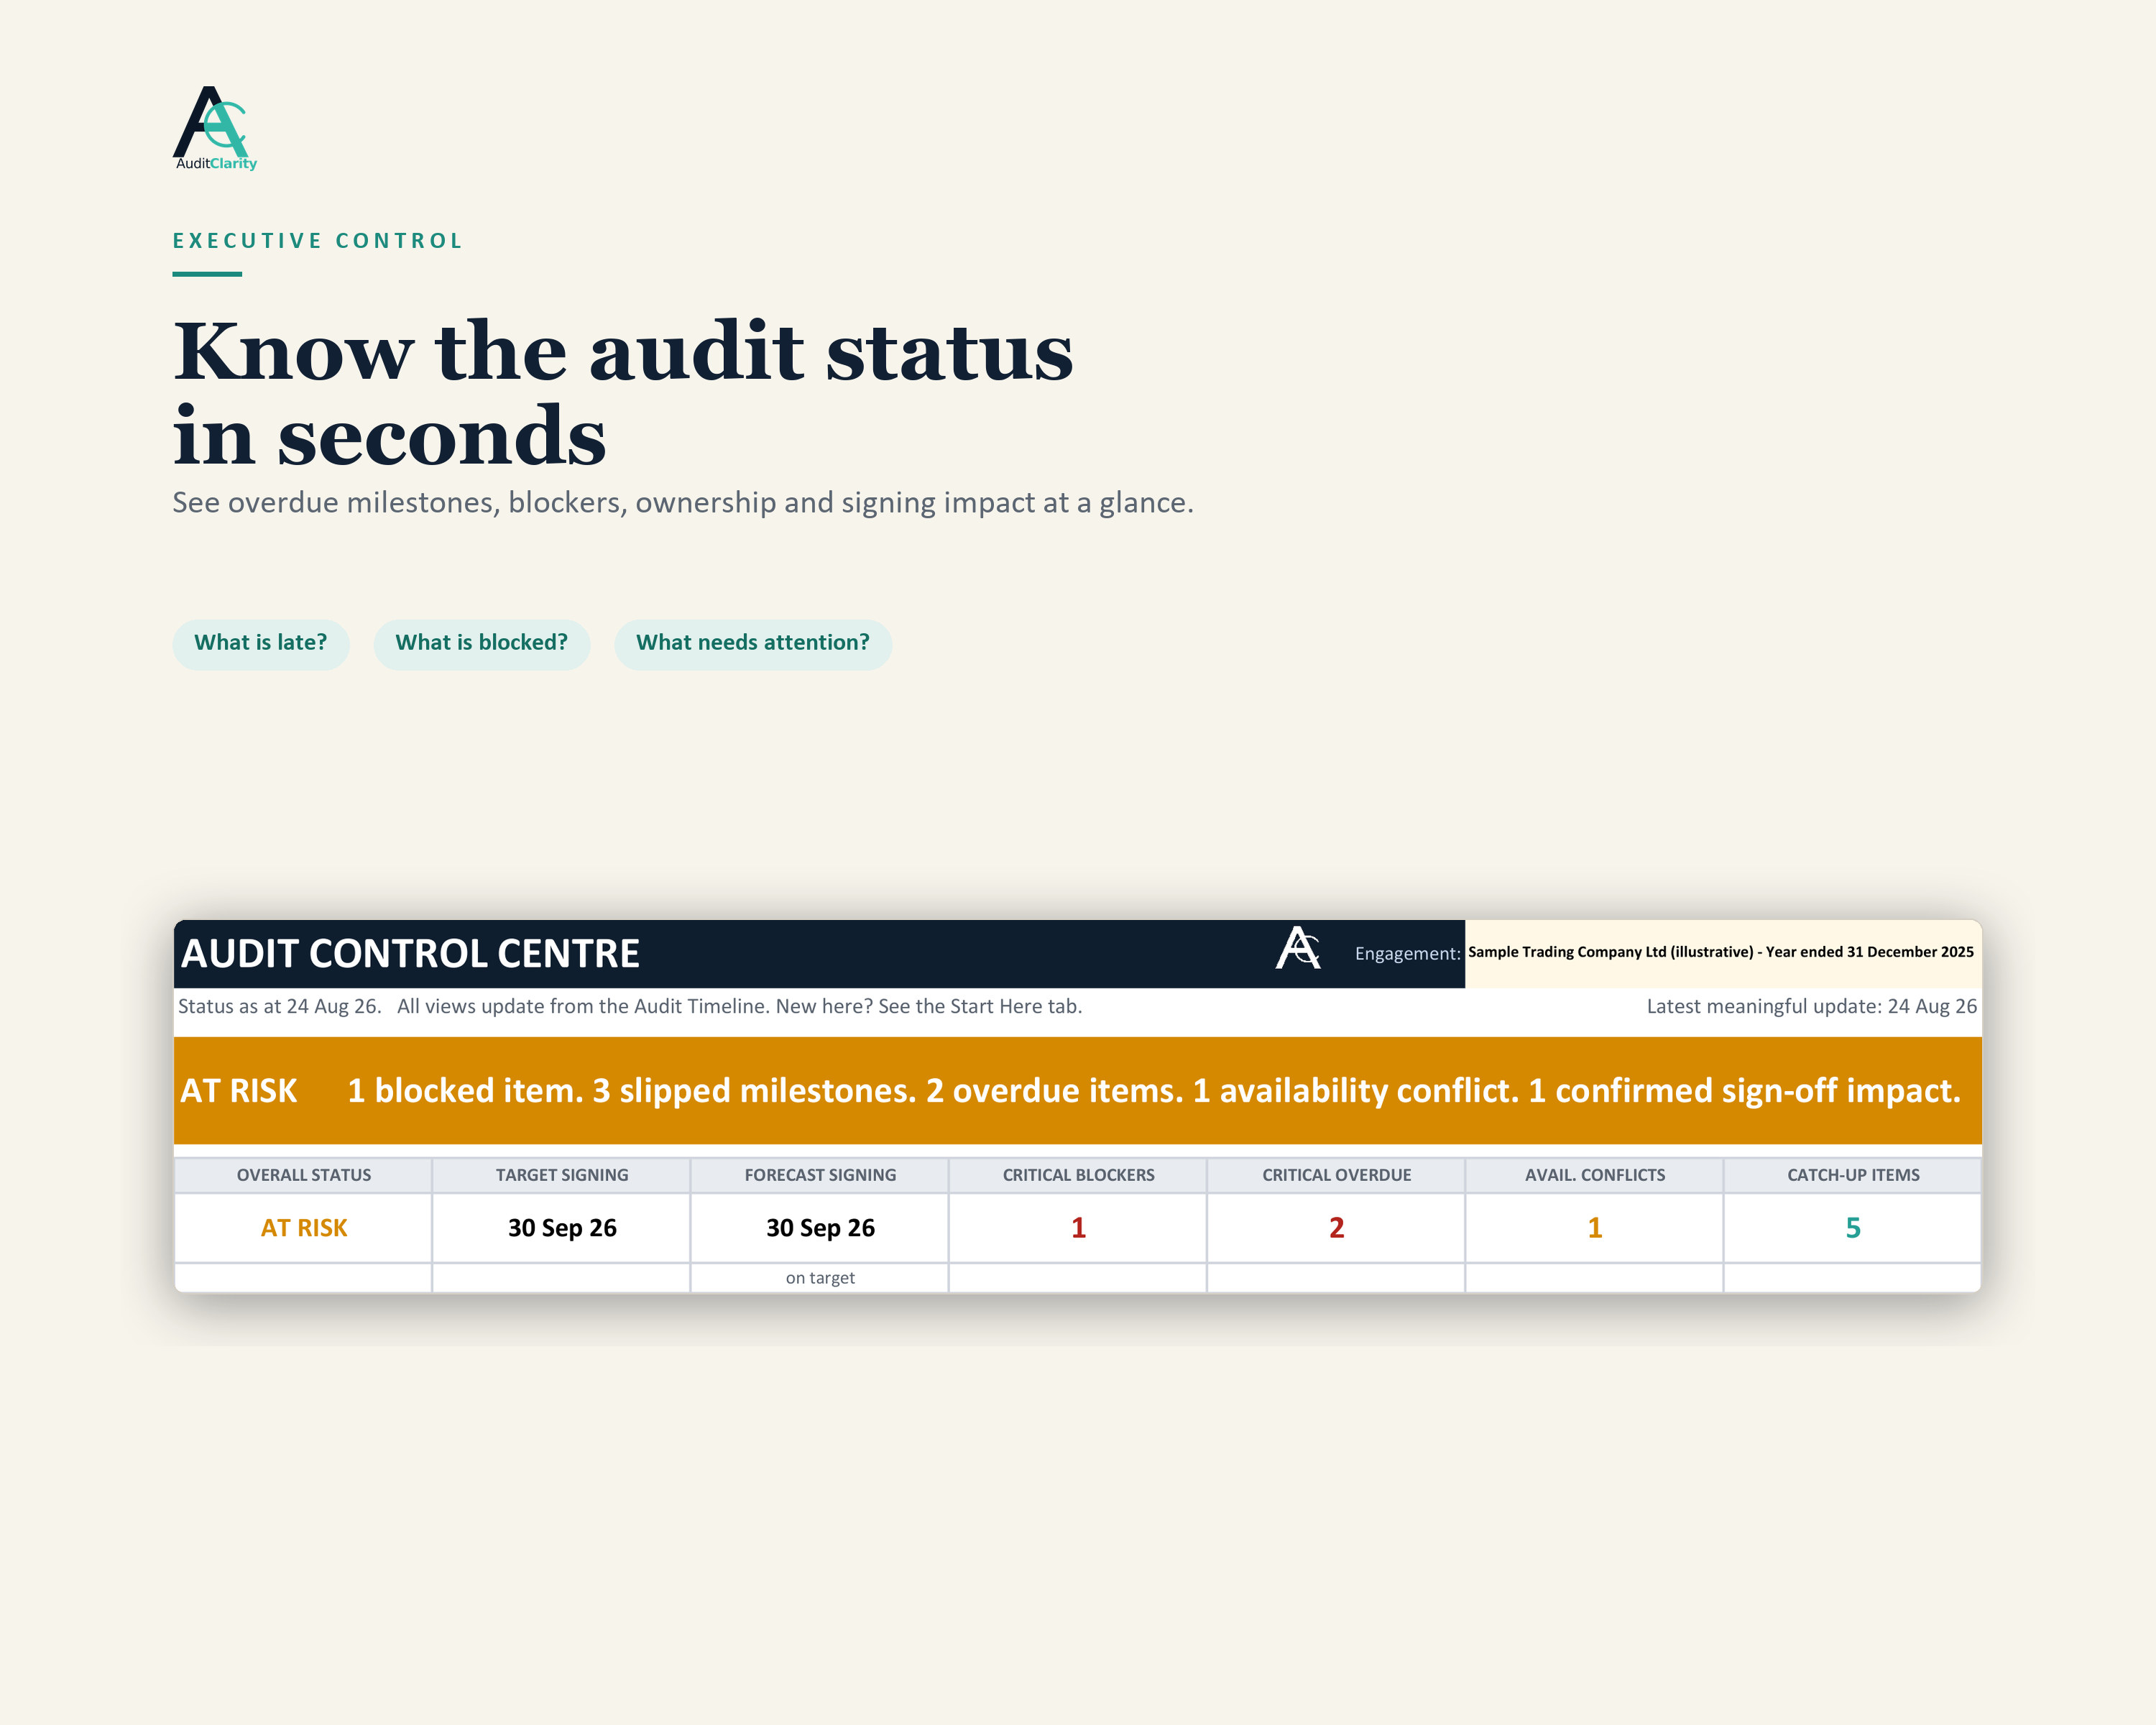Click the AuditClarity logo at top left

point(215,128)
